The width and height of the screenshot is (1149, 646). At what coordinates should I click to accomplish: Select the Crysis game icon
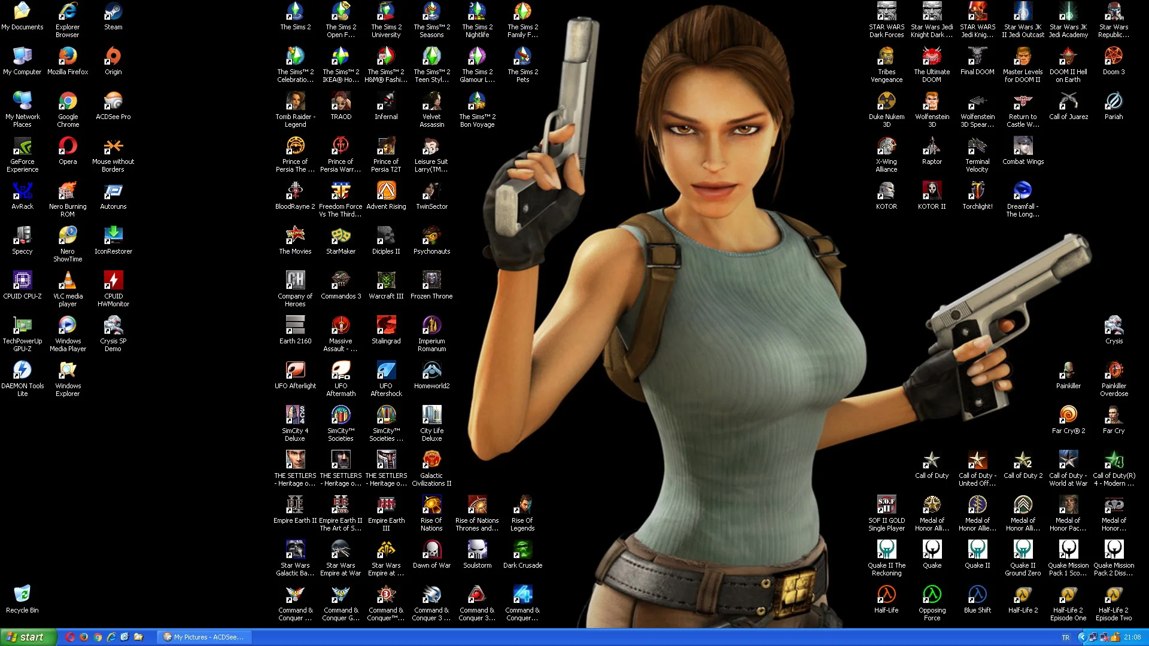tap(1114, 330)
